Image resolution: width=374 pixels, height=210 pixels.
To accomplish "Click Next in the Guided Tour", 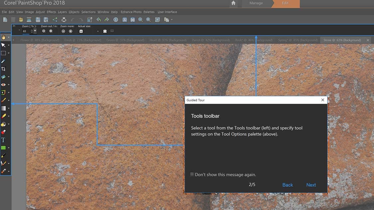I will 311,185.
